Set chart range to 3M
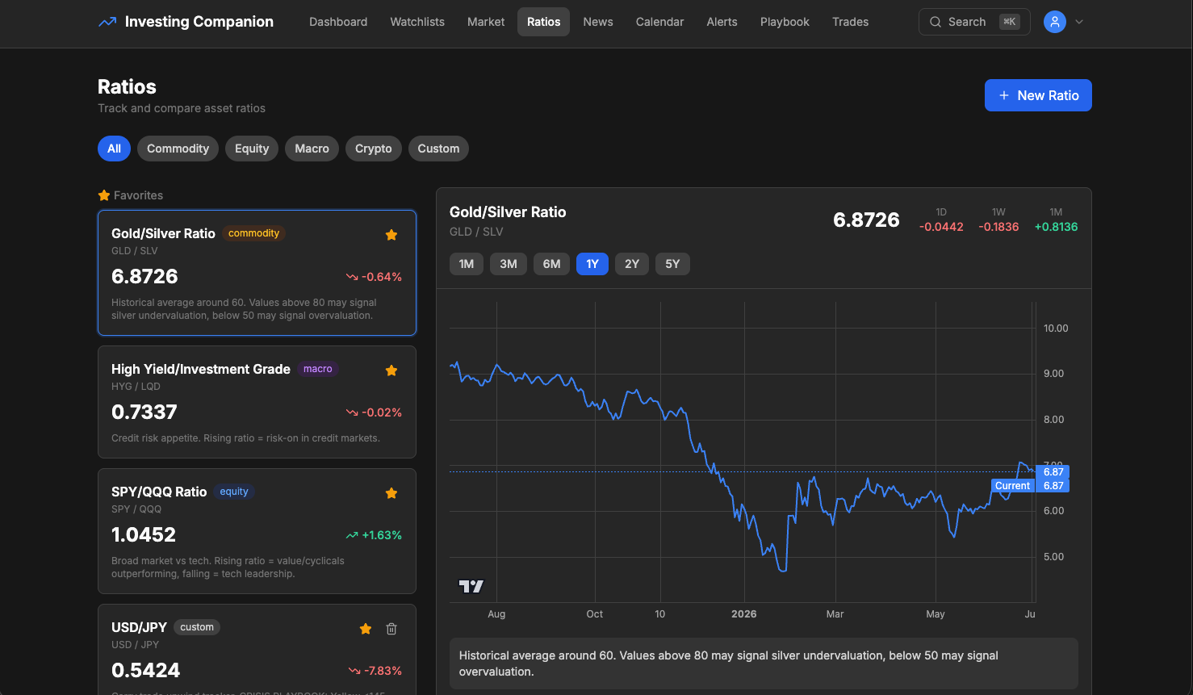 pos(509,264)
